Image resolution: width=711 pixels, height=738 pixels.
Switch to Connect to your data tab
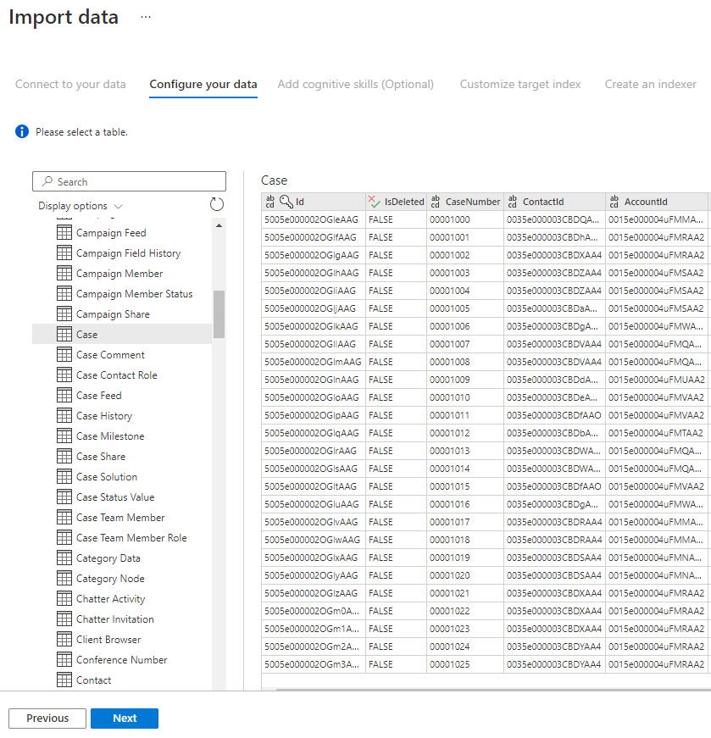click(70, 84)
